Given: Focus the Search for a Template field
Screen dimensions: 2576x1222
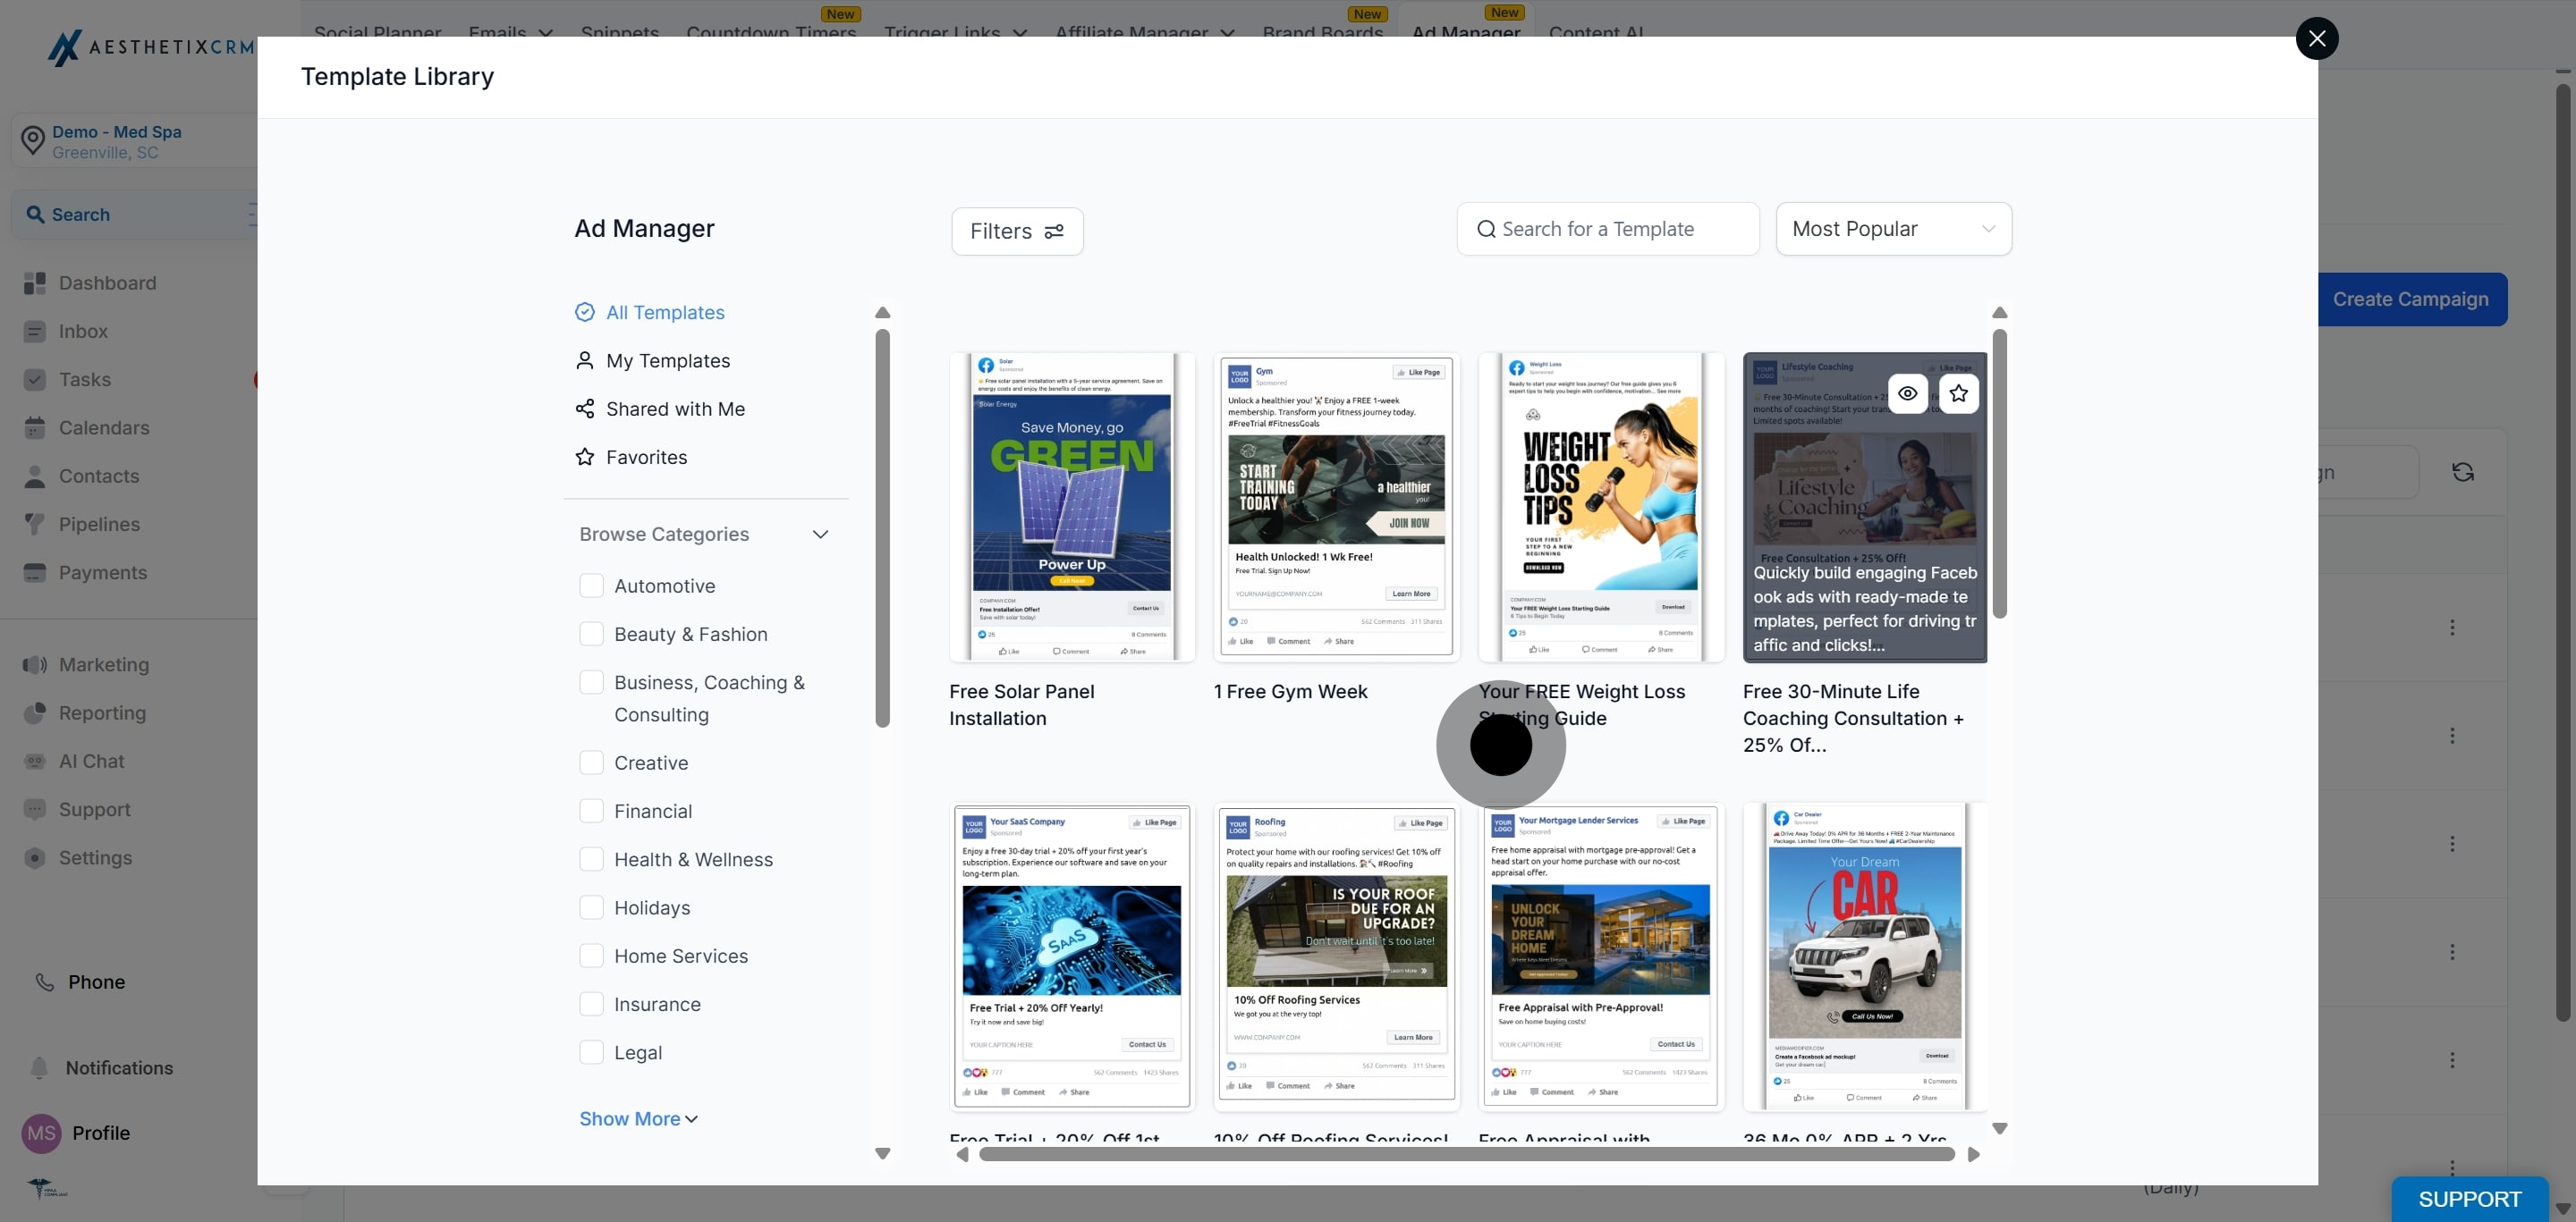Looking at the screenshot, I should [x=1607, y=229].
